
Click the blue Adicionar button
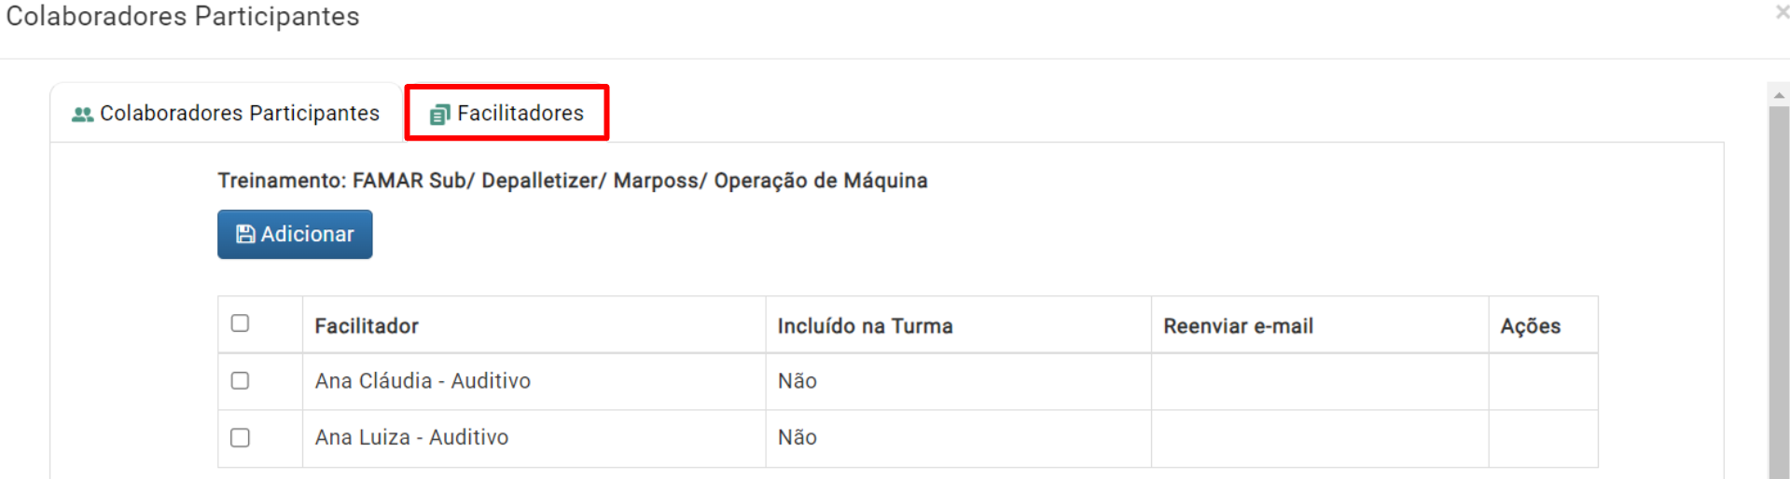[x=295, y=234]
